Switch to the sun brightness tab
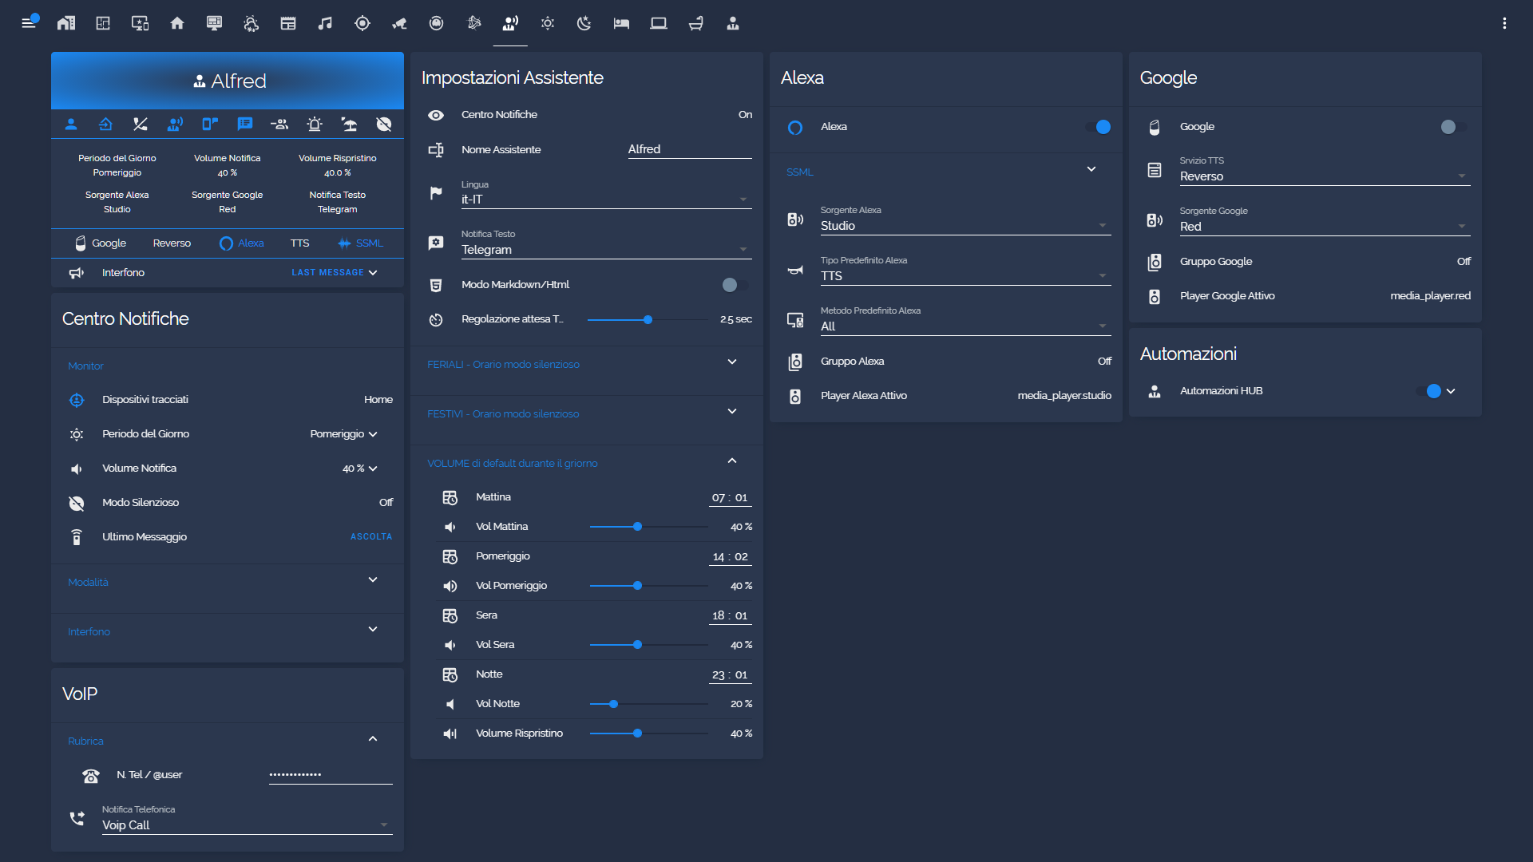 (548, 23)
